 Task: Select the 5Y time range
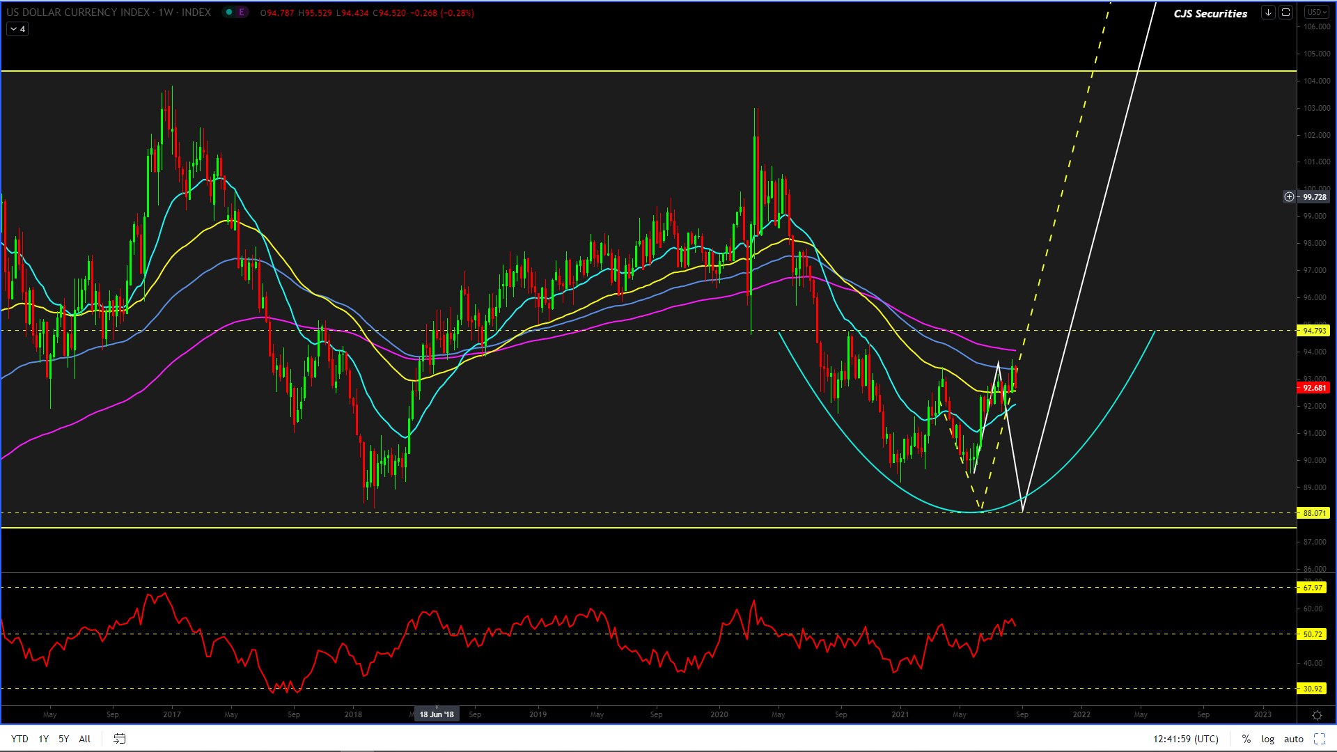click(x=63, y=739)
